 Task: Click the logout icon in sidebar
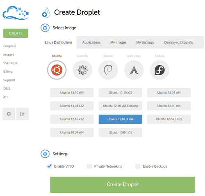click(23, 114)
